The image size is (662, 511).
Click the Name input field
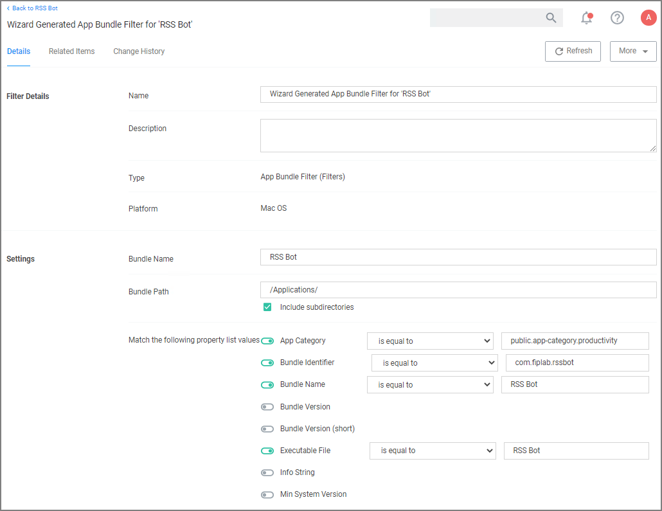[x=458, y=94]
